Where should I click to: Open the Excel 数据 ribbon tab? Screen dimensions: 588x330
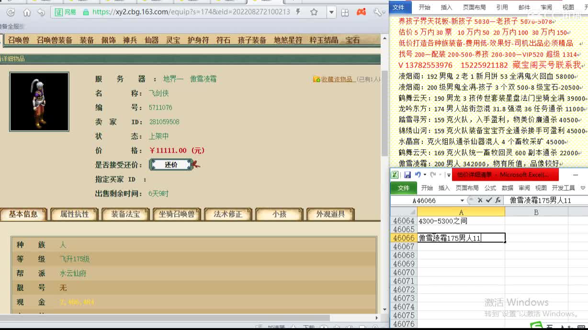click(x=507, y=188)
